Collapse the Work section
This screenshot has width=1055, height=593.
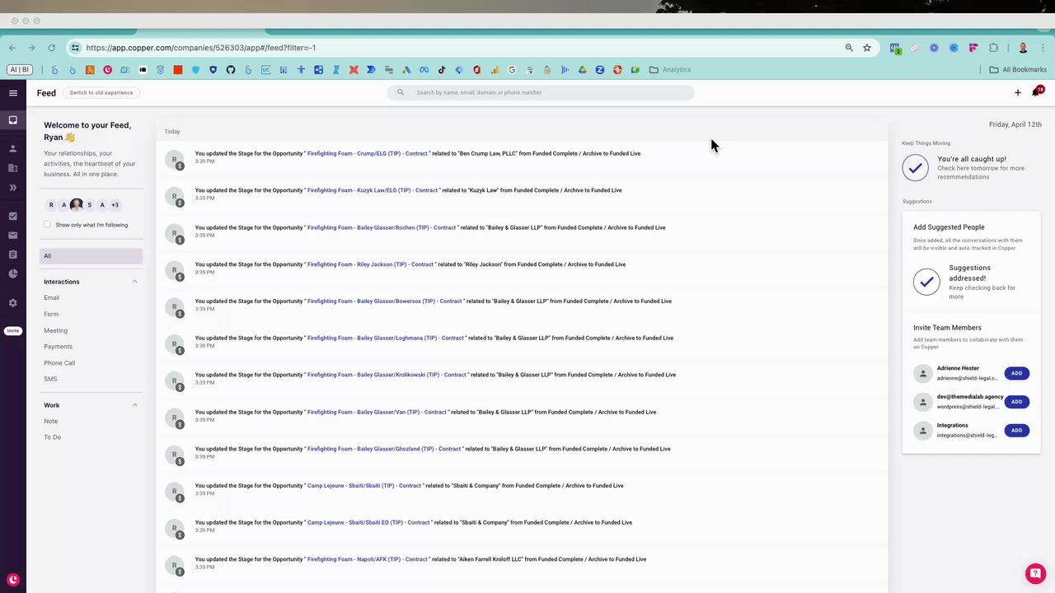134,405
